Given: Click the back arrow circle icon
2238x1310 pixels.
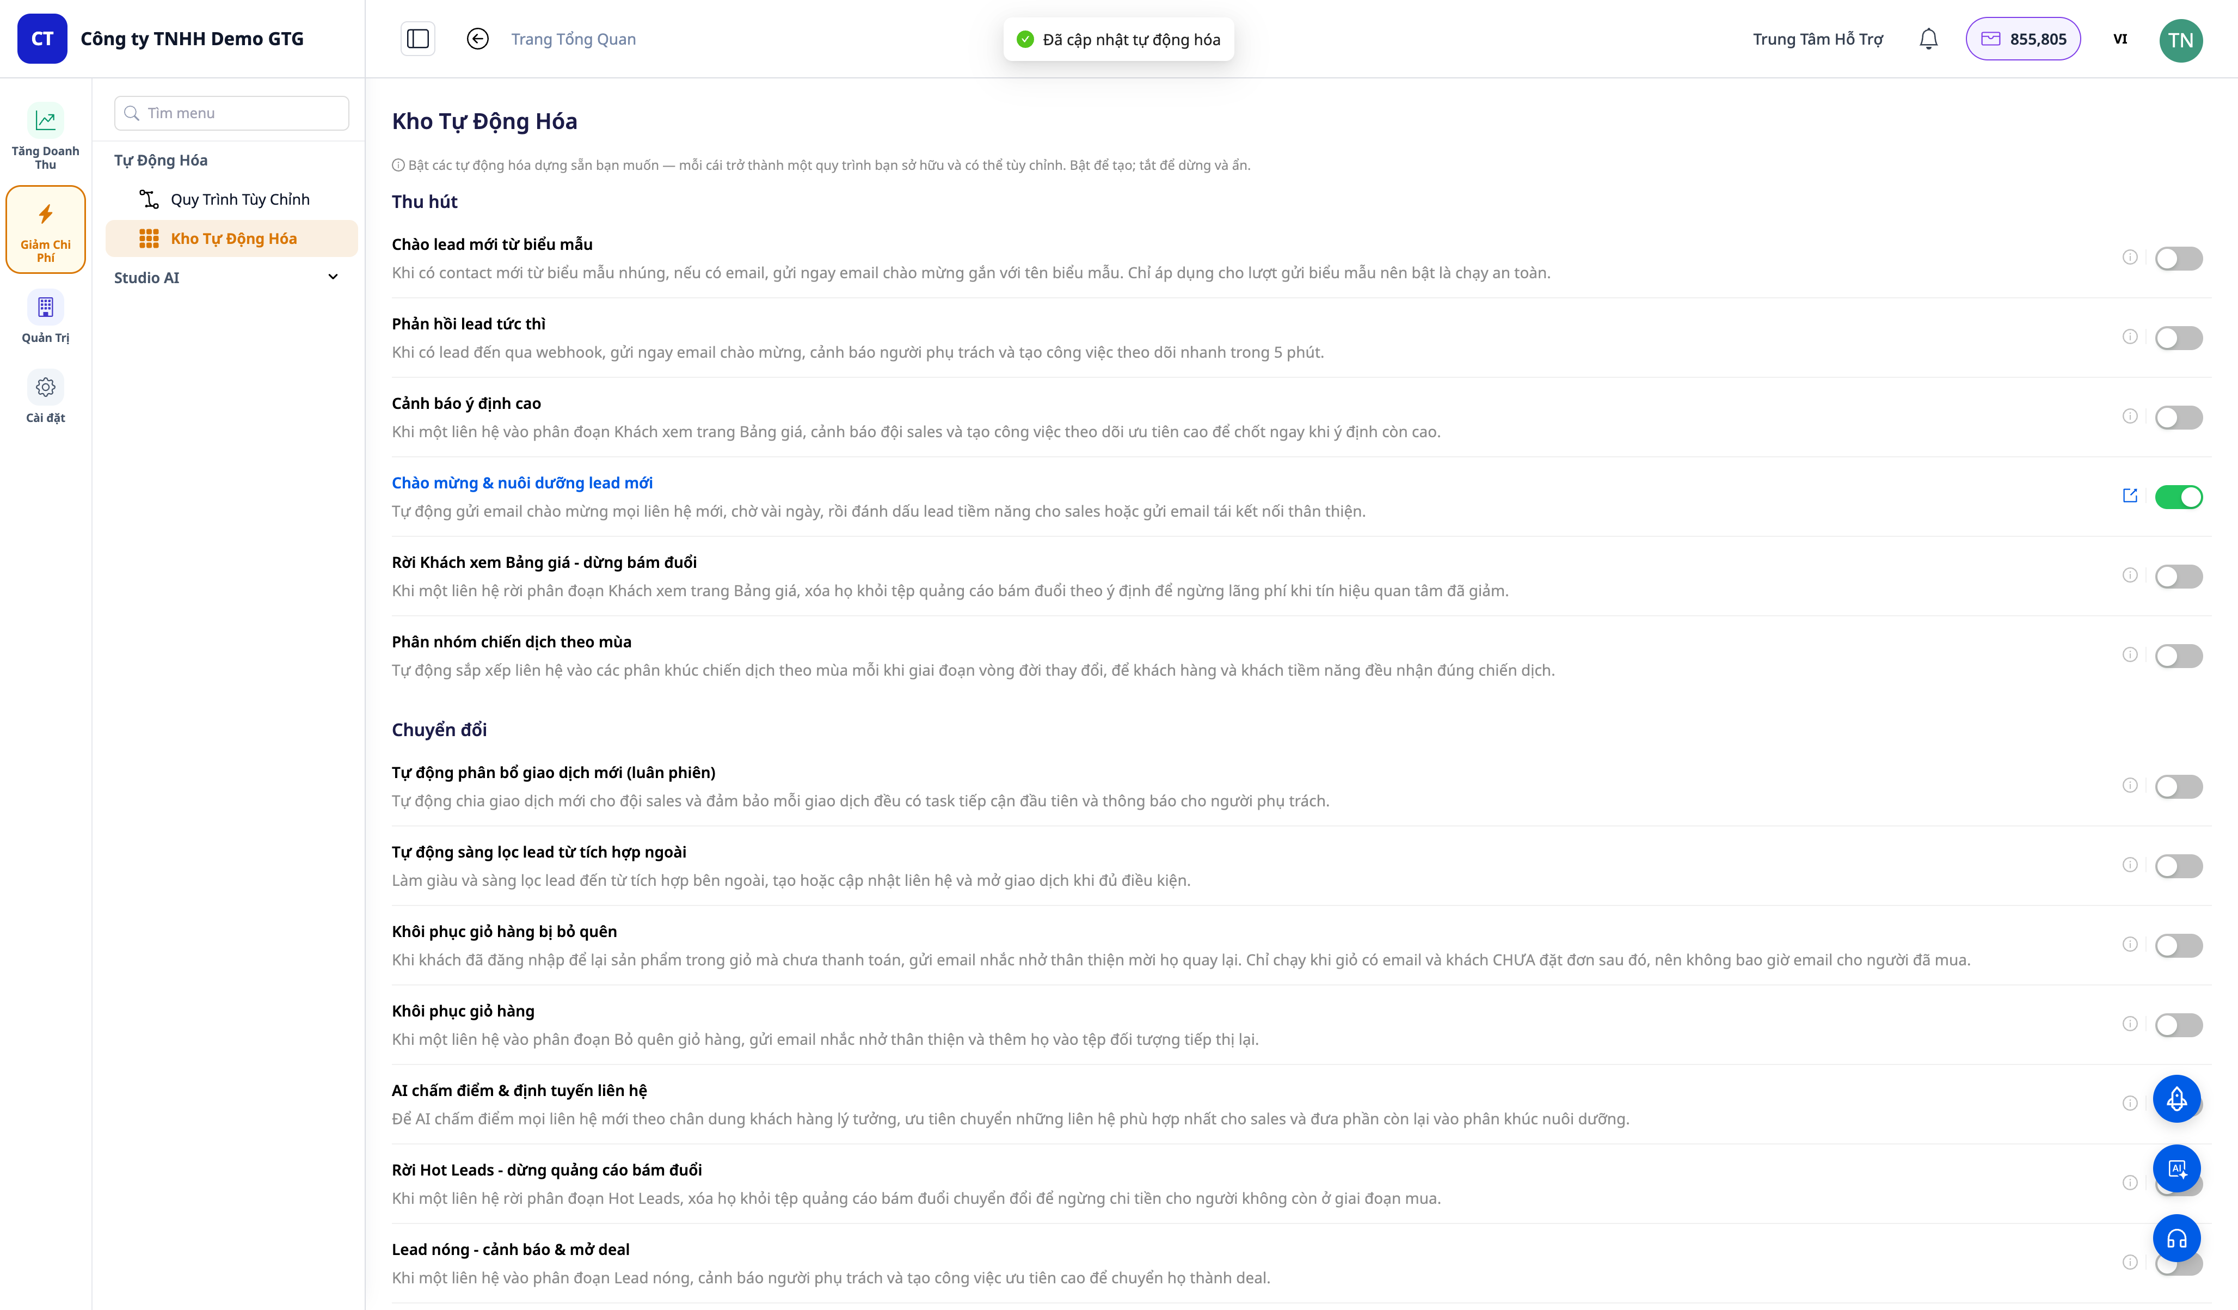Looking at the screenshot, I should (x=478, y=39).
